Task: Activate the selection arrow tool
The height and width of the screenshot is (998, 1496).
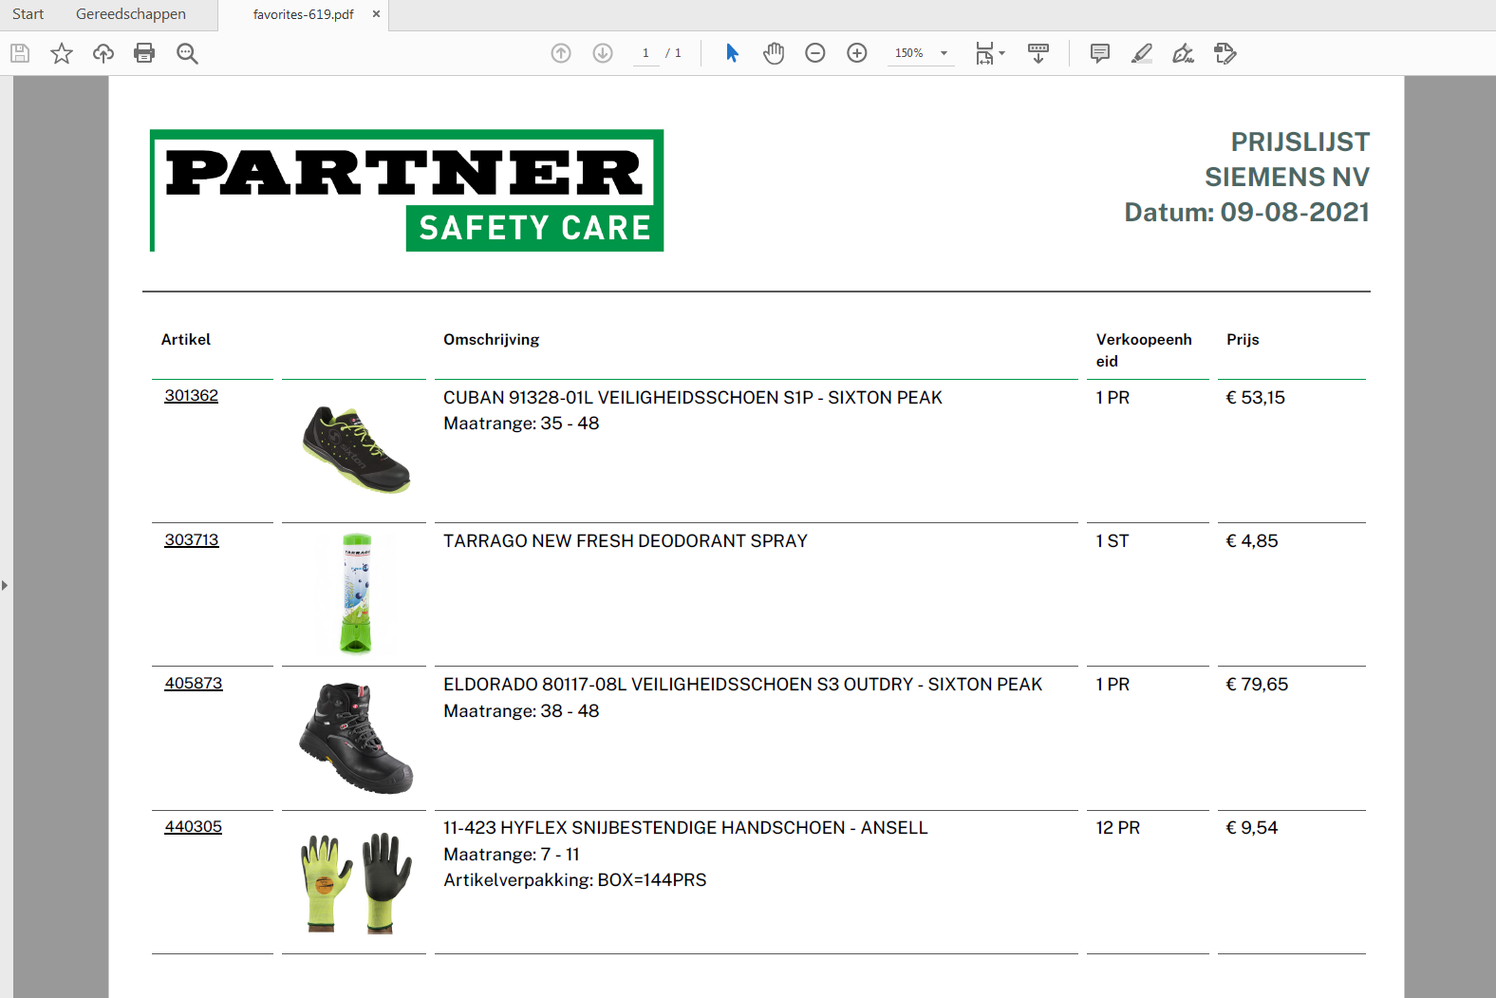Action: [732, 53]
